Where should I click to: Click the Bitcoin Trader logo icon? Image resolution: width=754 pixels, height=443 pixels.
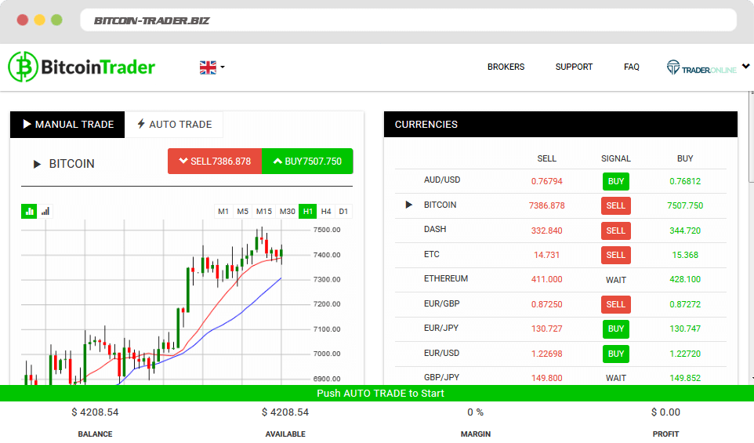[x=24, y=67]
